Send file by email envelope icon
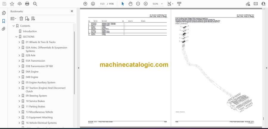Viewport: 268px width, 129px height. coord(256,4)
